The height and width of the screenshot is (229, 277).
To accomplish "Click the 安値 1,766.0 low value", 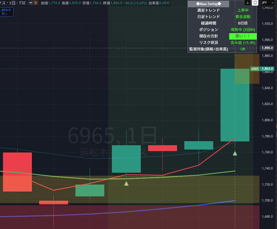I will (92, 3).
